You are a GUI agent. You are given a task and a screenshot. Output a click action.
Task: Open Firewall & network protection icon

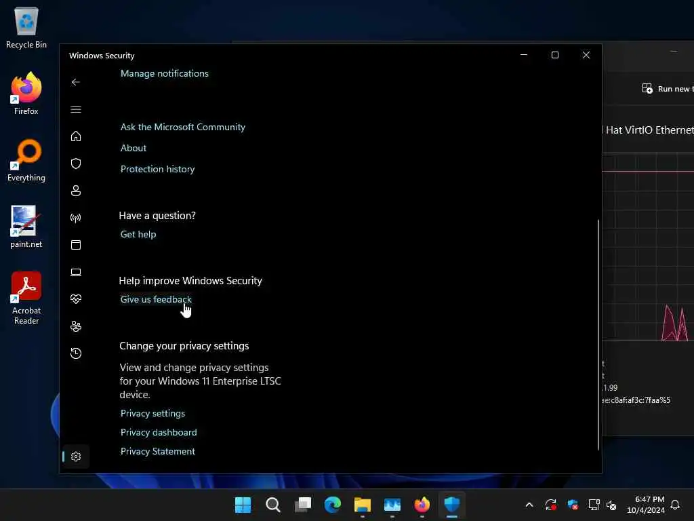tap(76, 218)
